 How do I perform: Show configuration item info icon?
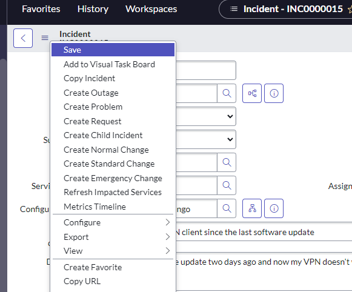(274, 208)
